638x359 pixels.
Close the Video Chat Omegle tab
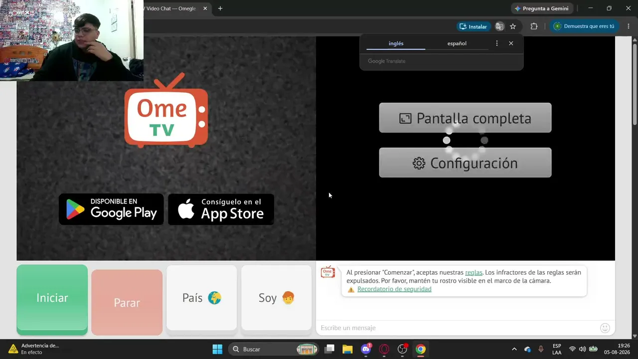coord(205,8)
